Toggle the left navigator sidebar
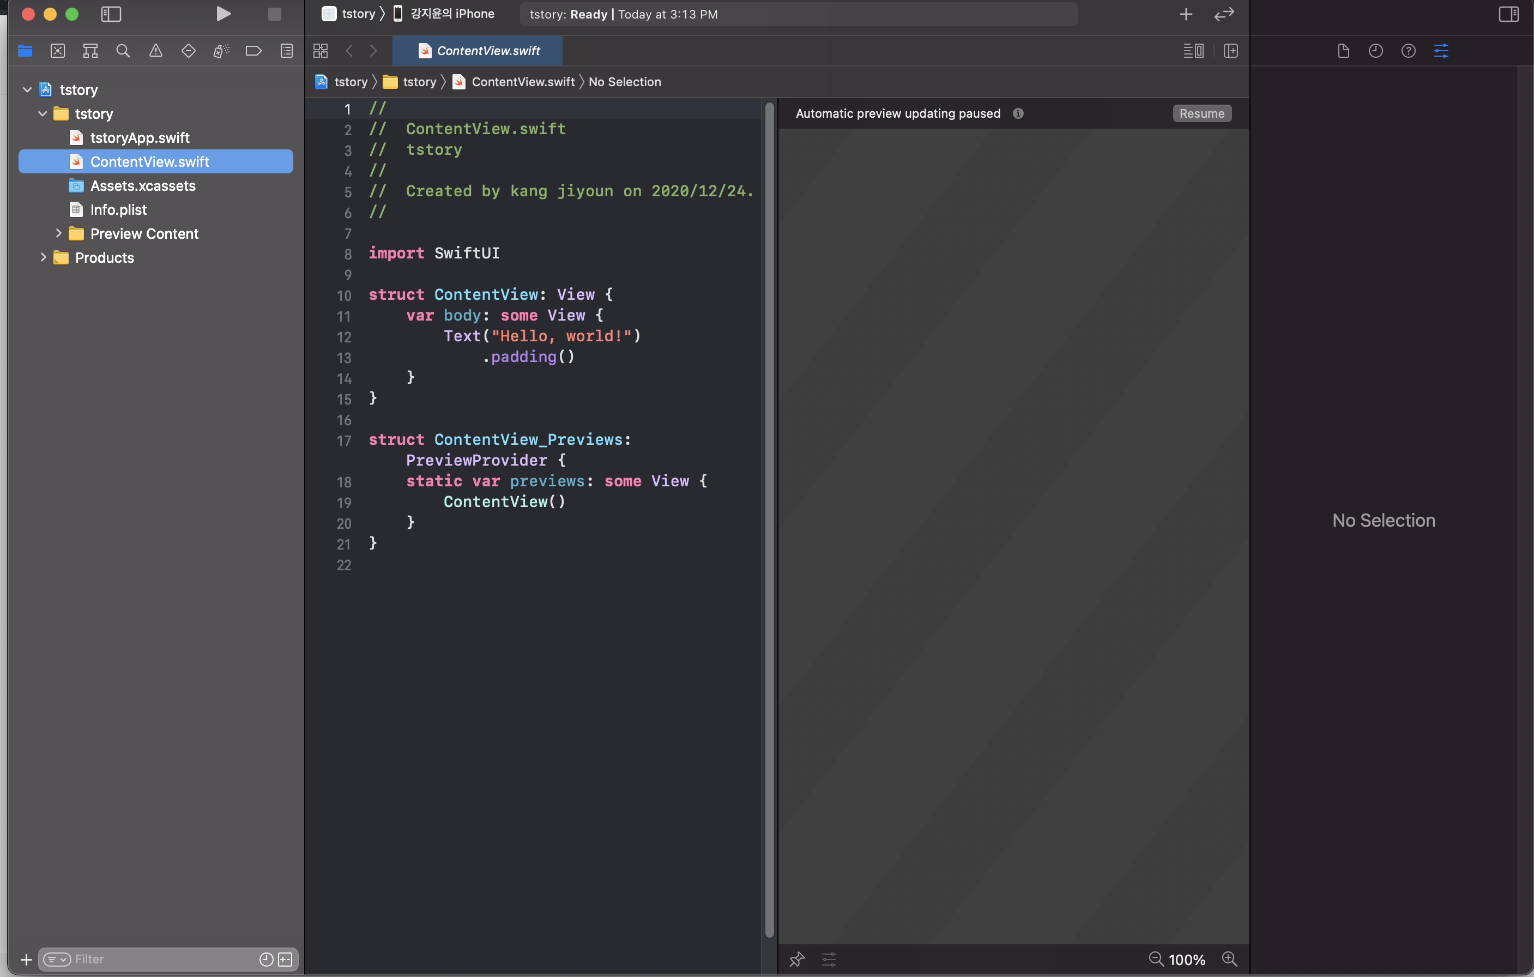The width and height of the screenshot is (1534, 977). point(111,14)
